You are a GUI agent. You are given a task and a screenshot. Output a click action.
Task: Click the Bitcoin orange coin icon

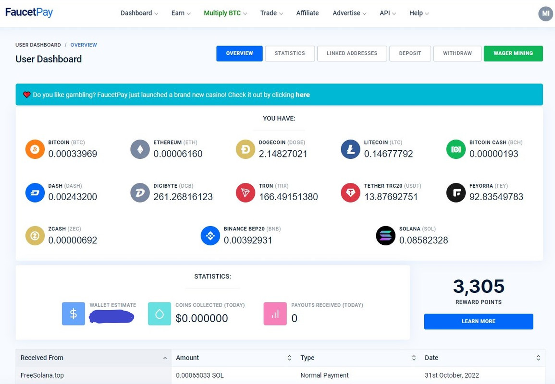[35, 149]
